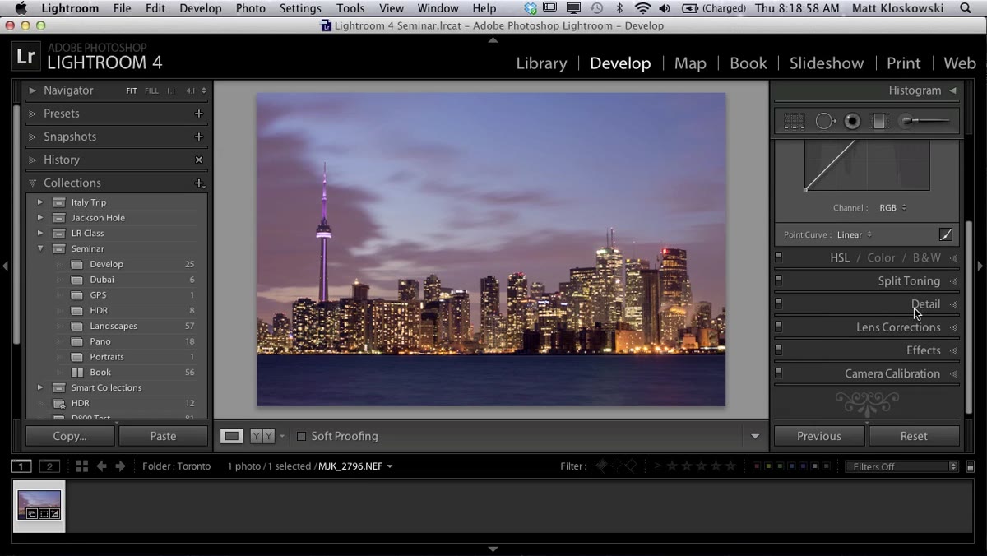
Task: Open grid view from filmstrip bar
Action: [82, 466]
